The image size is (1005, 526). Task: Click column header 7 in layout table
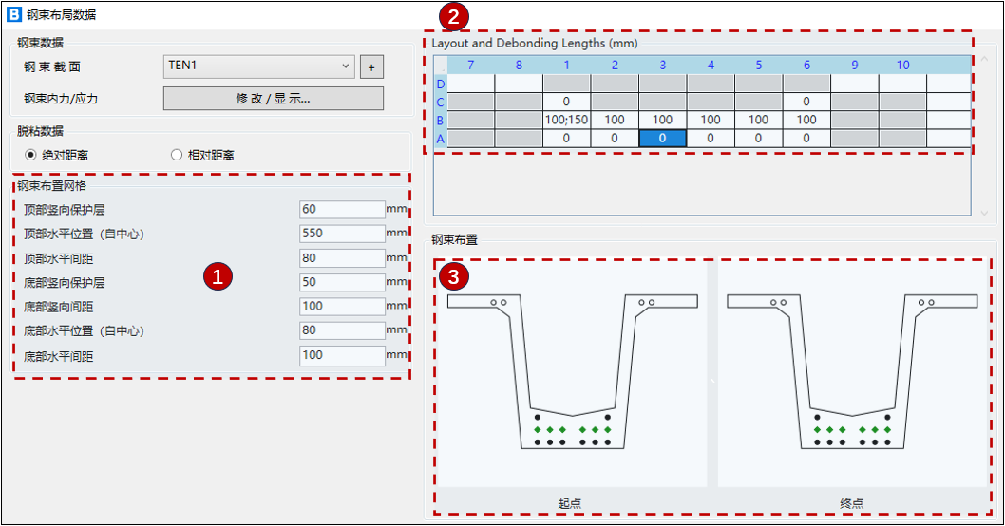(470, 66)
